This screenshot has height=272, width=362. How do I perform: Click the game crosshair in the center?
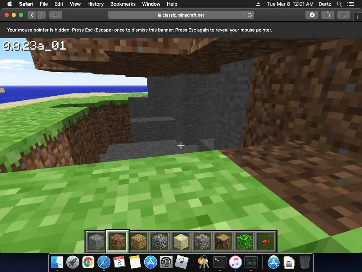tap(181, 146)
